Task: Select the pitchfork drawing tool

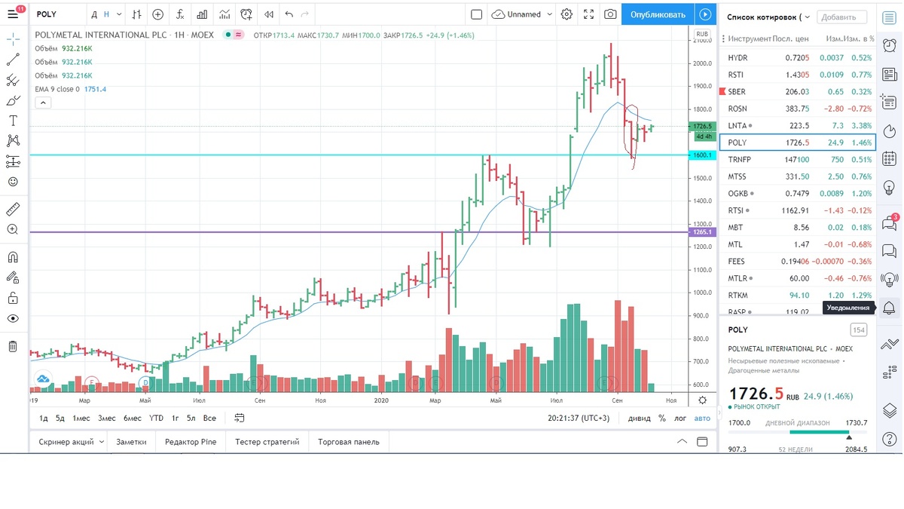Action: (13, 79)
